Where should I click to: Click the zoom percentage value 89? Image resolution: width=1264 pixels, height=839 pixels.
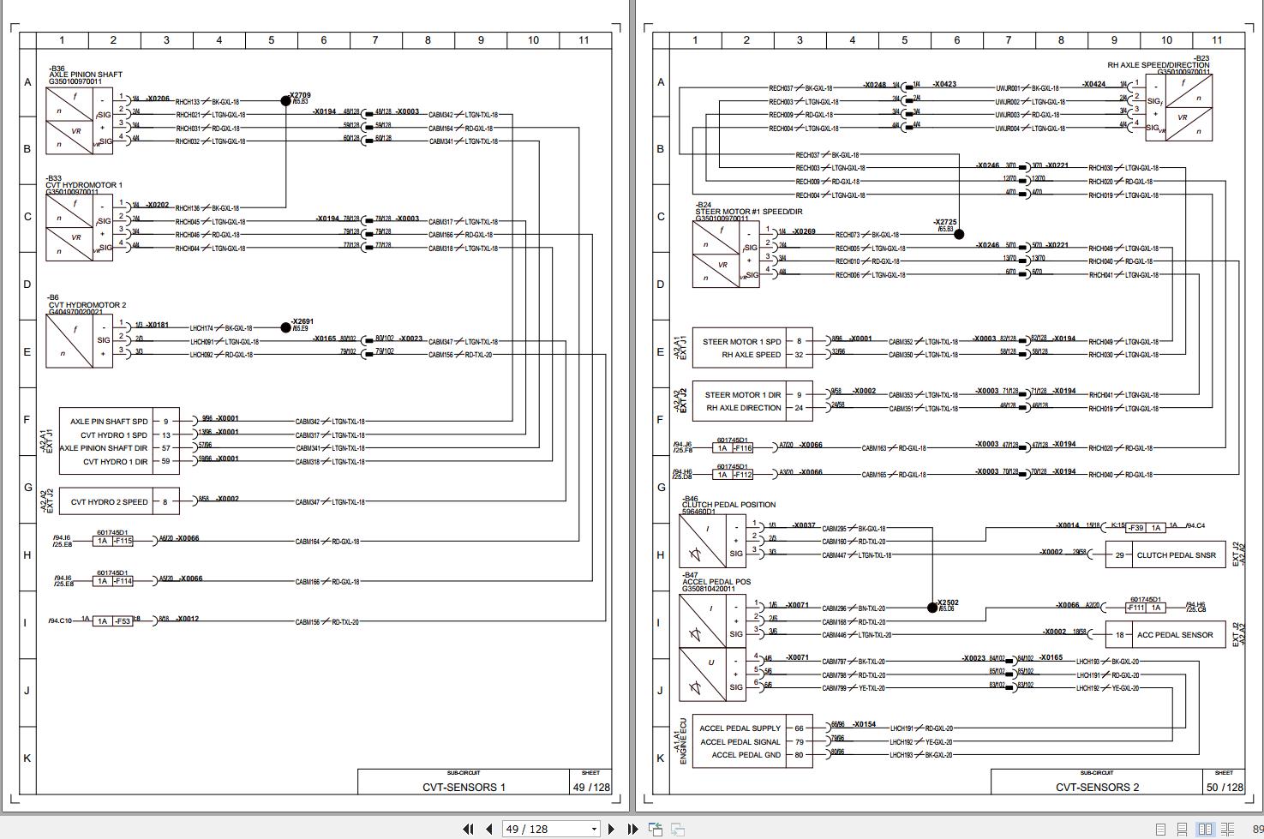[1257, 830]
